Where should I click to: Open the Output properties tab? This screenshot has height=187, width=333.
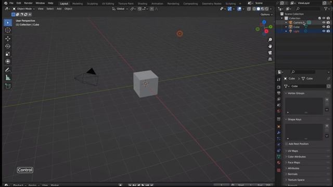tap(279, 93)
